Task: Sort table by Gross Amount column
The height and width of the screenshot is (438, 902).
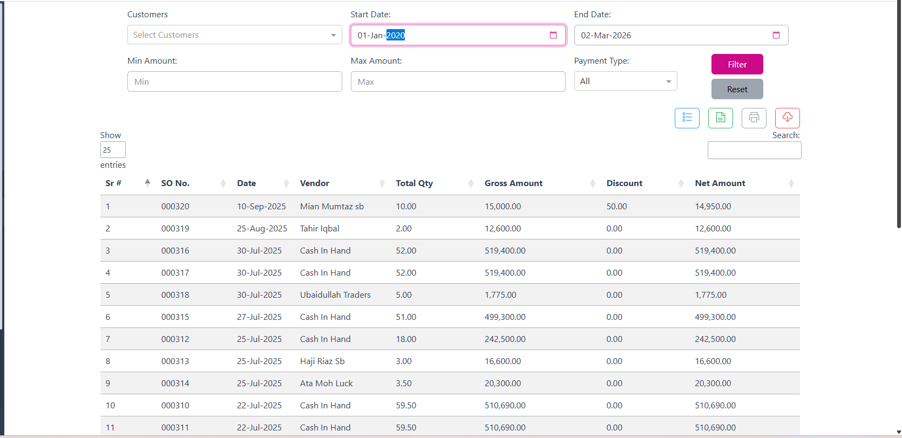Action: pos(540,183)
